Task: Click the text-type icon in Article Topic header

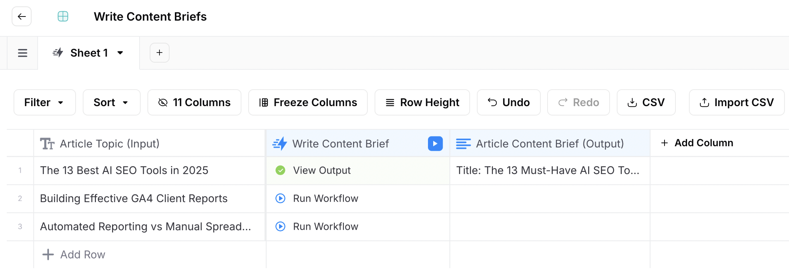Action: [x=47, y=143]
